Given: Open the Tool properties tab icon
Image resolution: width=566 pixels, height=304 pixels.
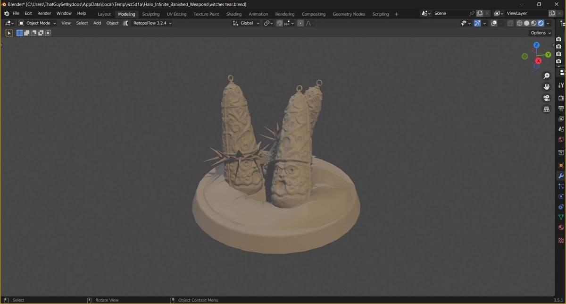Looking at the screenshot, I should click(x=561, y=85).
